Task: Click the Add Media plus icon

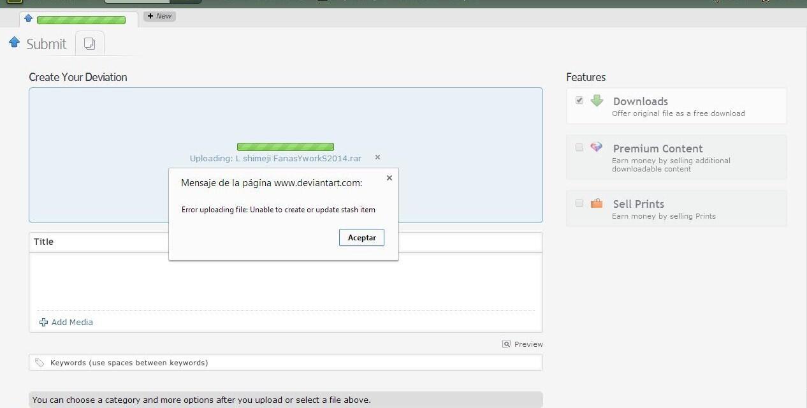Action: tap(43, 323)
